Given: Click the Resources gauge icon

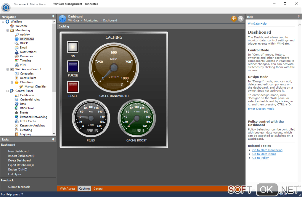Looking at the screenshot, I should pyautogui.click(x=17, y=56).
